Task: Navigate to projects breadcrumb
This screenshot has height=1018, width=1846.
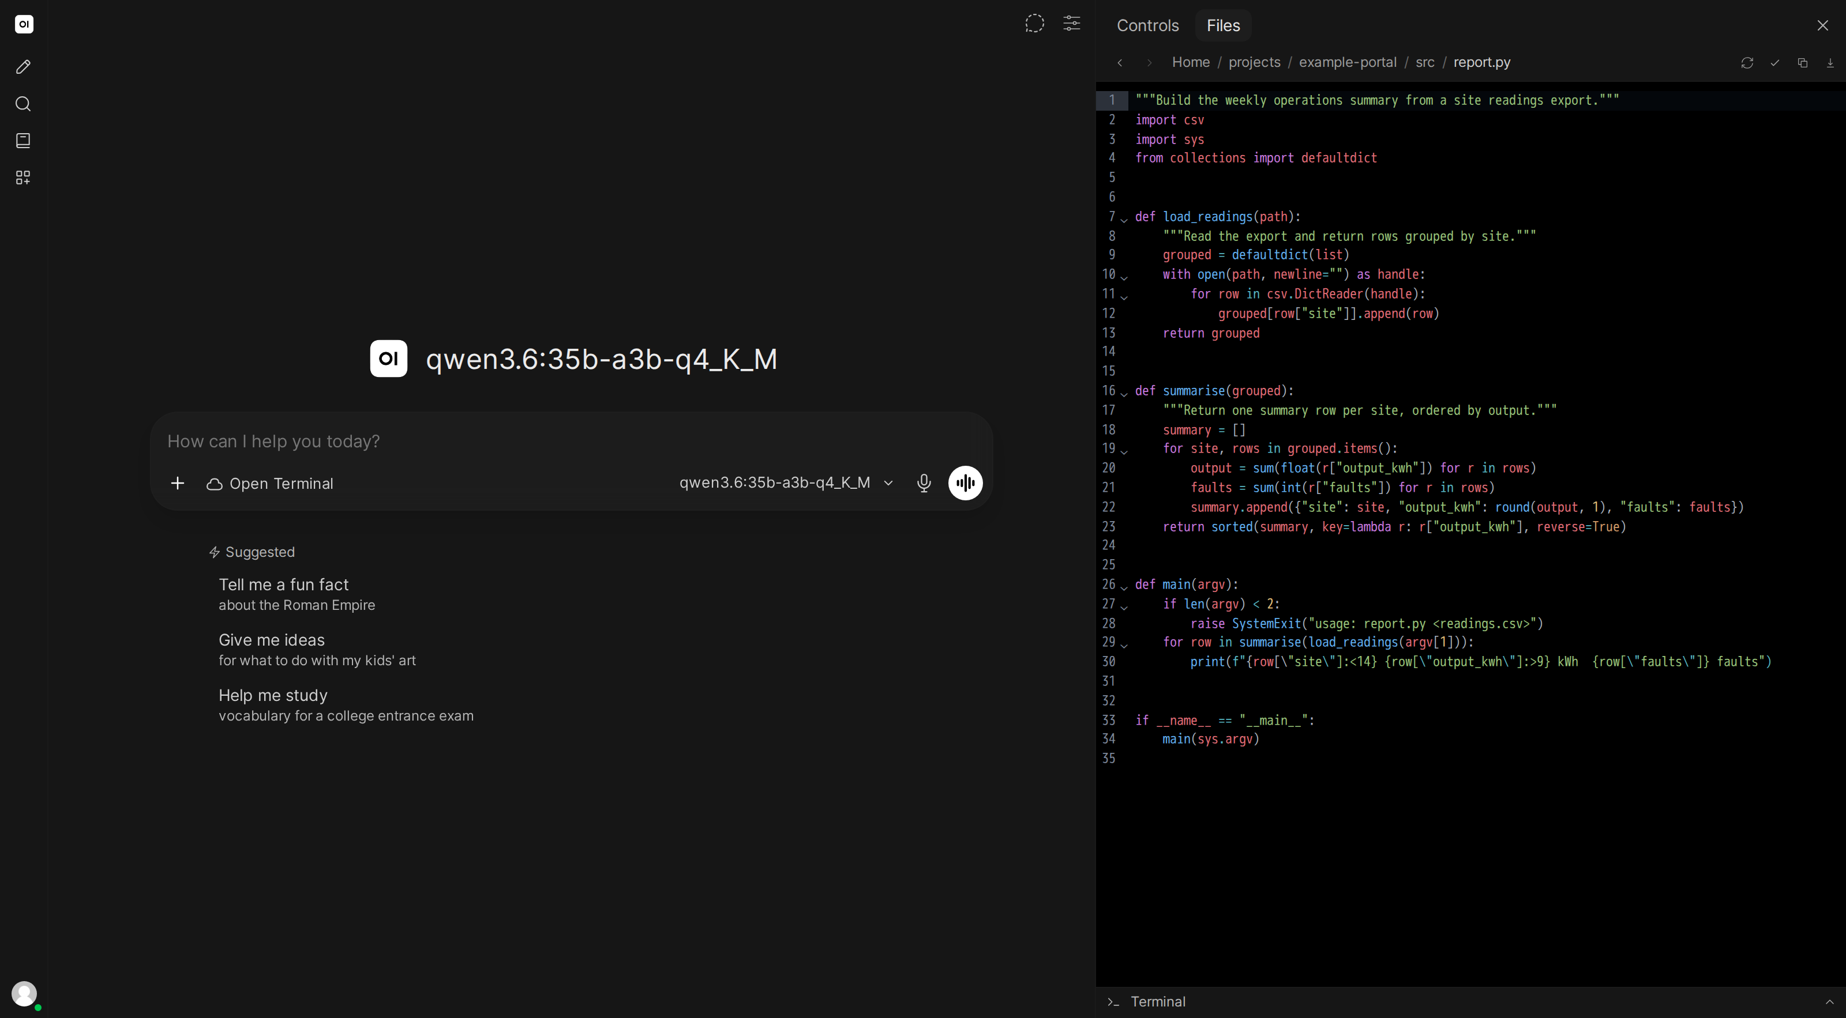Action: [1254, 62]
